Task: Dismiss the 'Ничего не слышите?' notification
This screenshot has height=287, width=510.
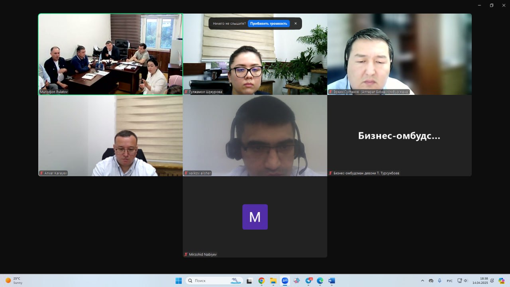Action: coord(296,24)
